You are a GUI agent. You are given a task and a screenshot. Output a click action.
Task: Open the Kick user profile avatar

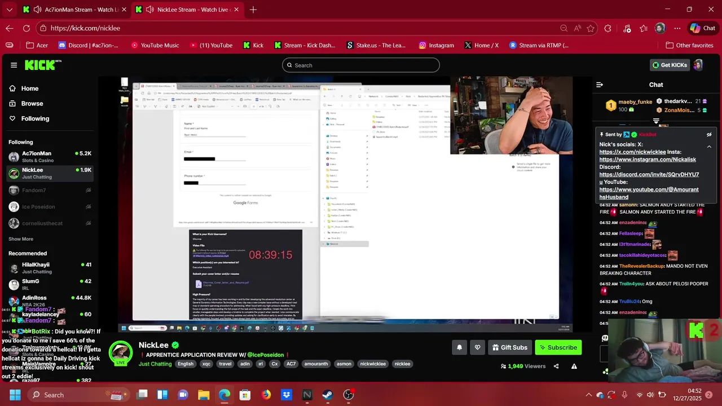coord(698,65)
